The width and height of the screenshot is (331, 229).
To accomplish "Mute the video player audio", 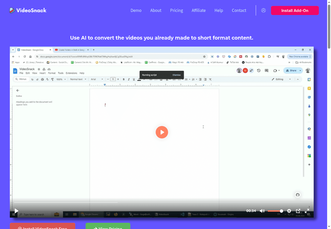I will coord(262,211).
